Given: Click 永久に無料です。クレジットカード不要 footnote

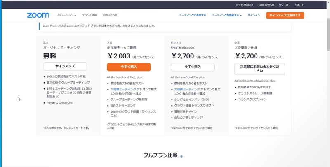Looking at the screenshot, I should (66, 128).
